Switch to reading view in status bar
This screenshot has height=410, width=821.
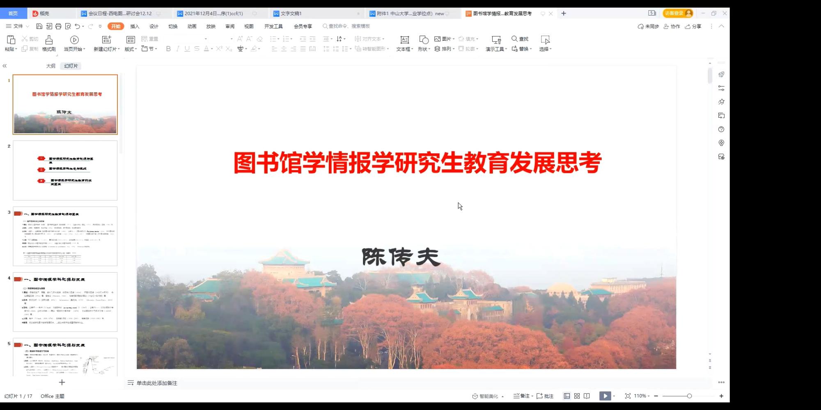coord(587,396)
